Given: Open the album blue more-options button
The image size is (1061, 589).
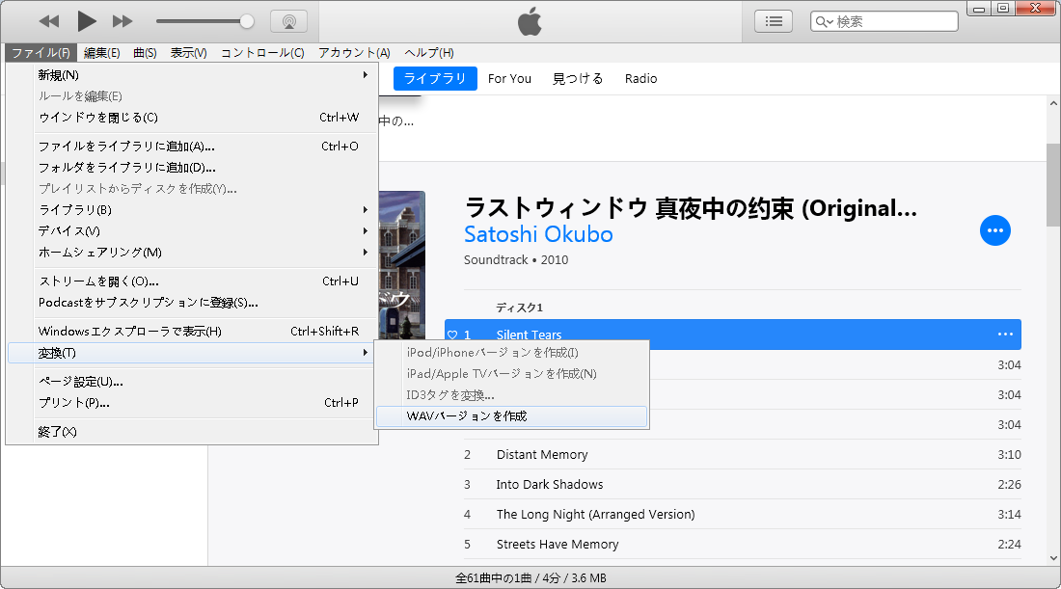Looking at the screenshot, I should (x=995, y=230).
